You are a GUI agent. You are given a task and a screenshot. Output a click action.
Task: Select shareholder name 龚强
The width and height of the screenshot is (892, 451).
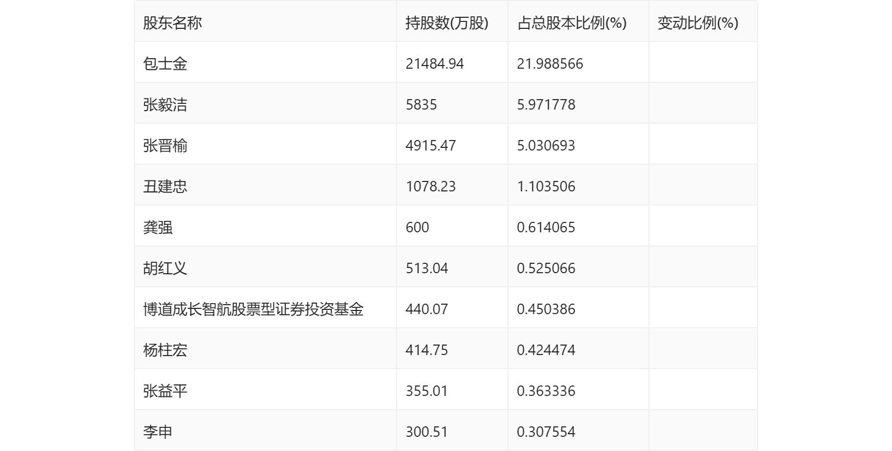pyautogui.click(x=158, y=227)
